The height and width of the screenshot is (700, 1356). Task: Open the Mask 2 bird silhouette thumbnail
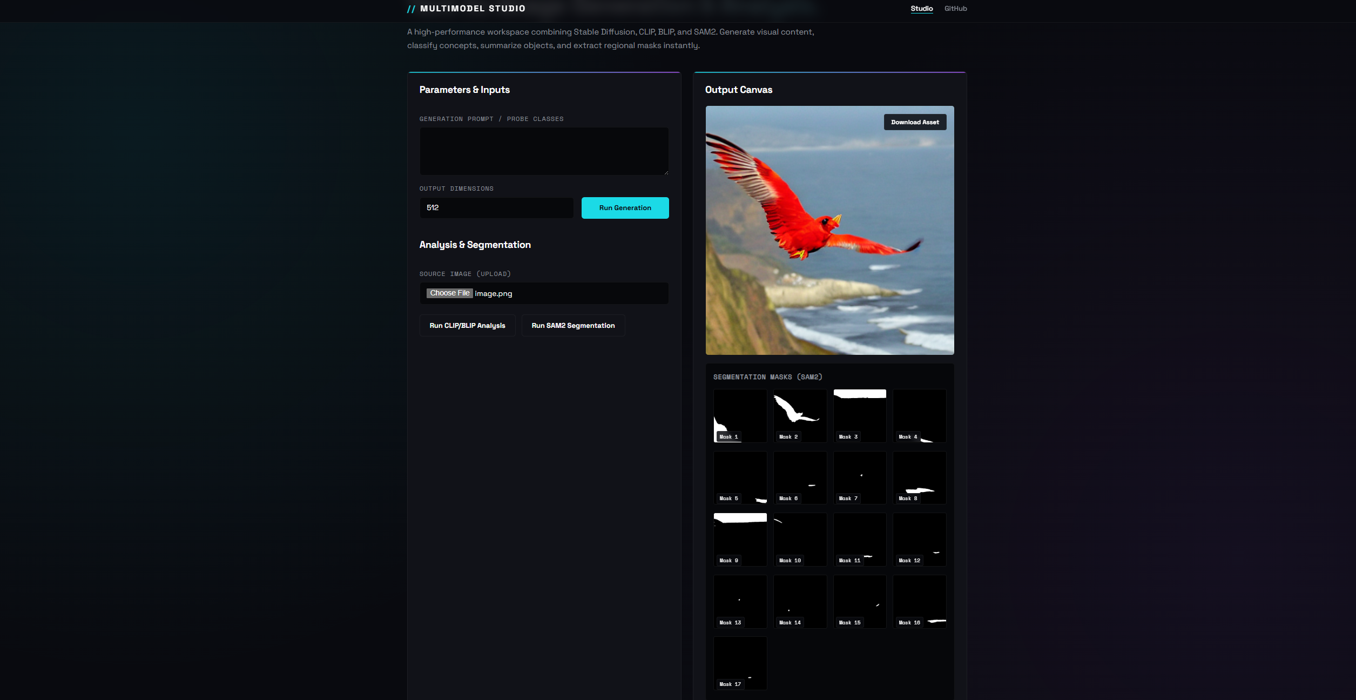tap(800, 416)
